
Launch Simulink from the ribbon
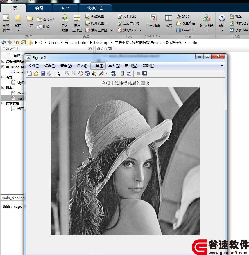click(153, 21)
